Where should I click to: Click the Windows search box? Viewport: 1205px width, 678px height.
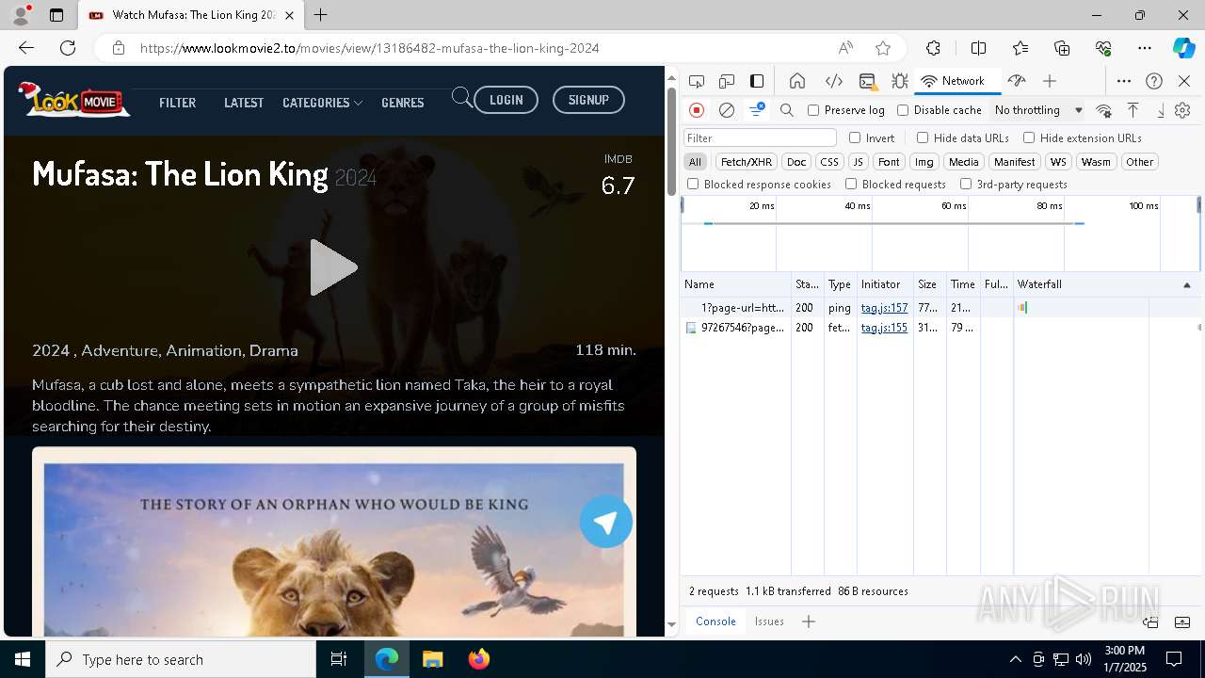pyautogui.click(x=181, y=659)
